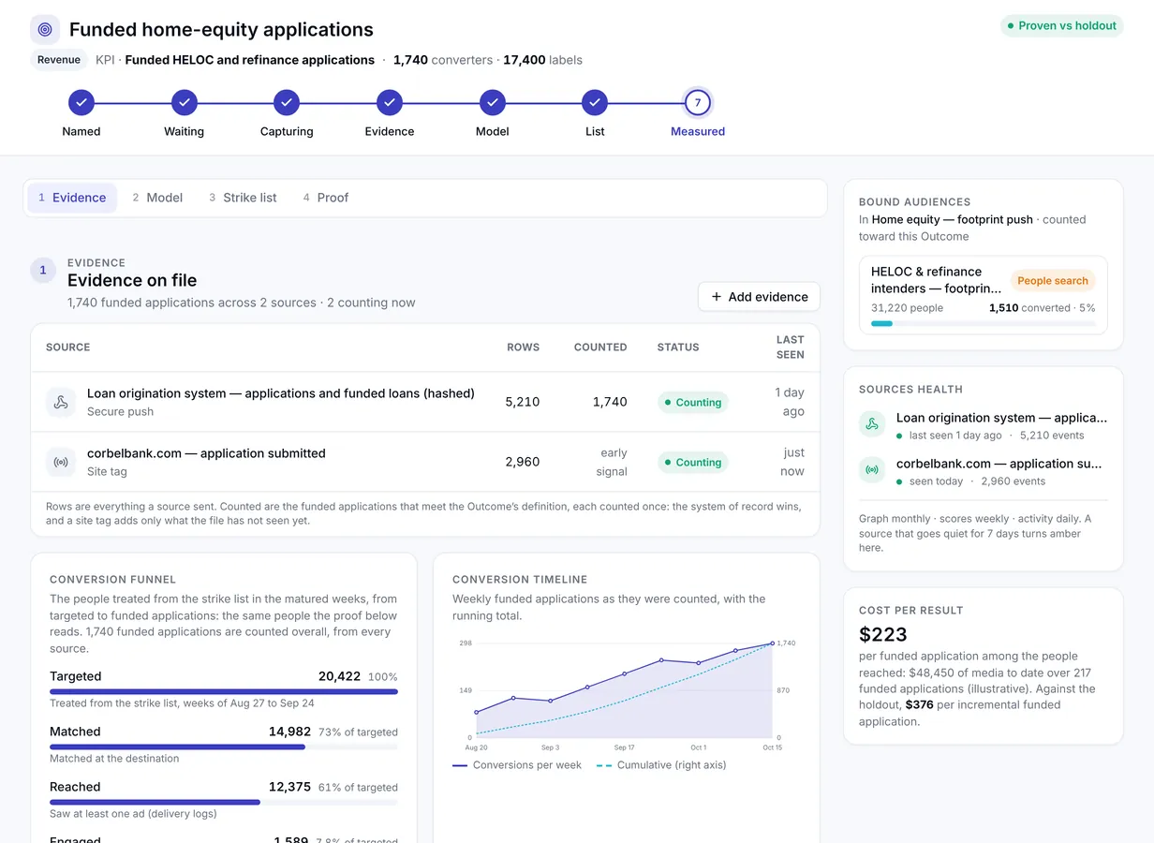
Task: Click the Oct 15 point on the timeline chart
Action: [x=773, y=643]
